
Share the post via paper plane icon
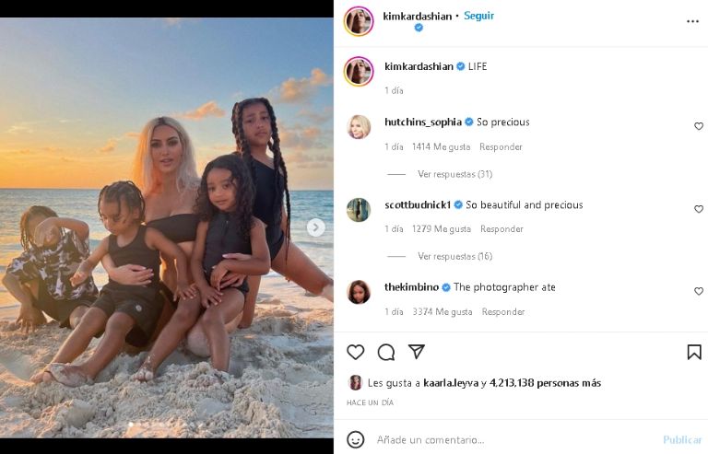click(417, 352)
